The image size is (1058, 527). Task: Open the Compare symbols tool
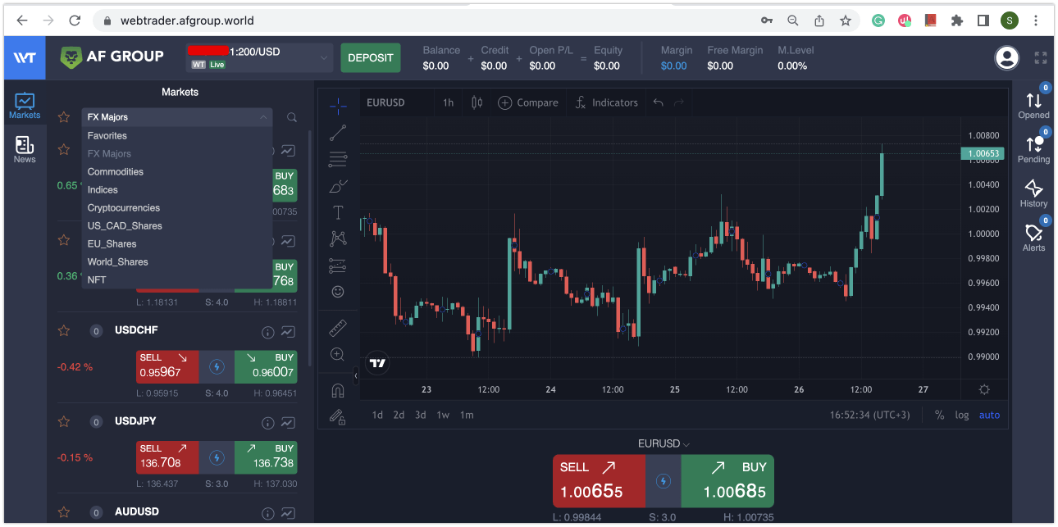click(527, 102)
